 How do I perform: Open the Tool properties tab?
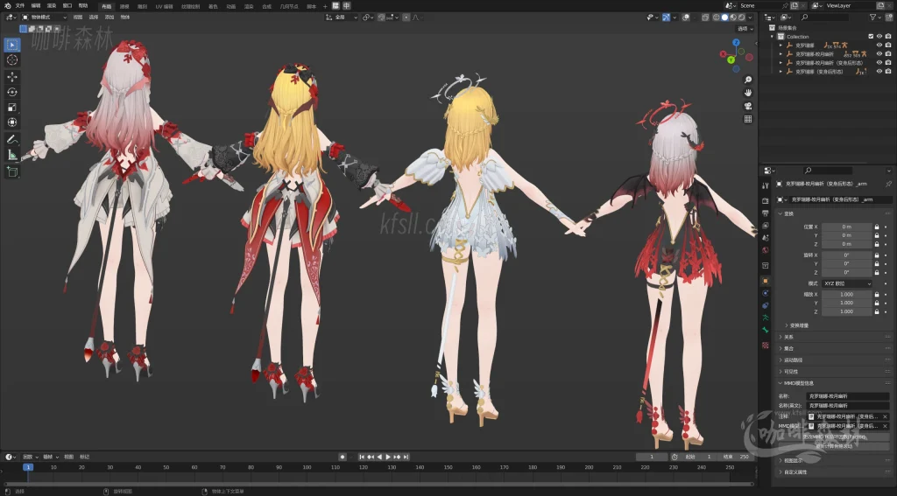coord(766,185)
